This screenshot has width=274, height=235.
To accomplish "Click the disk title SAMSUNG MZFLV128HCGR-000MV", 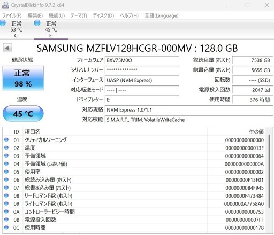I will click(x=114, y=48).
